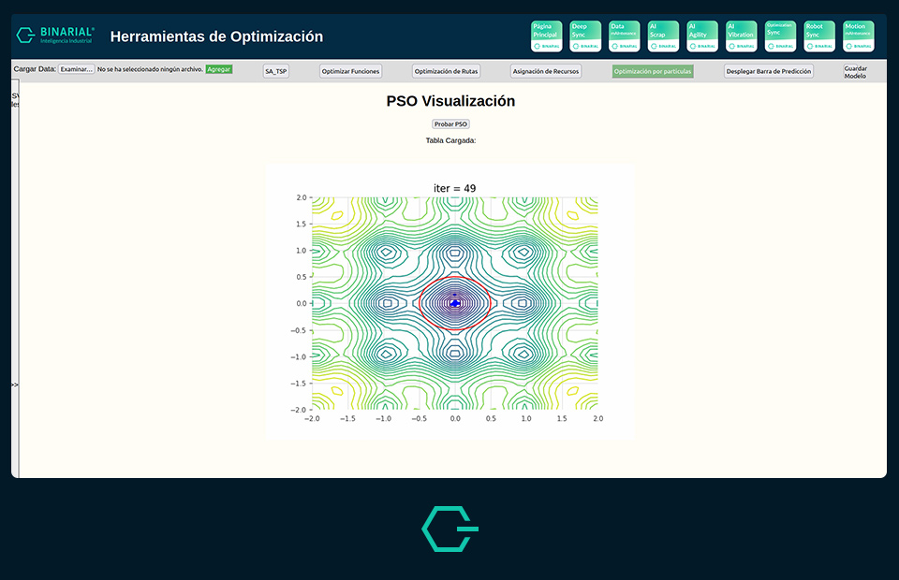The image size is (899, 580).
Task: Open the Página Principal tile
Action: coord(547,36)
